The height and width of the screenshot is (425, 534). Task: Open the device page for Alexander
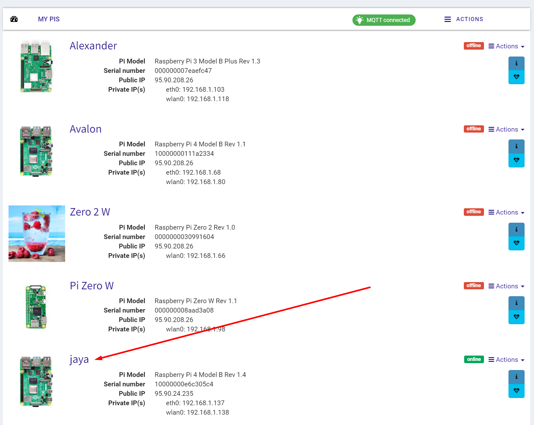tap(93, 46)
